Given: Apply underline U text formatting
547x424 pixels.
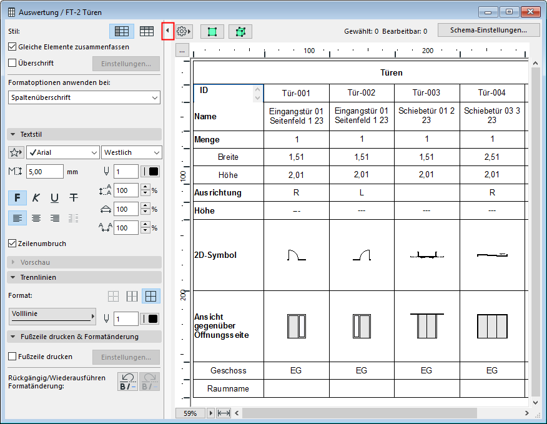Looking at the screenshot, I should [55, 198].
